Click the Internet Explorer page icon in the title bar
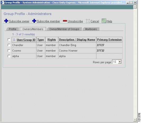 click(3, 2)
